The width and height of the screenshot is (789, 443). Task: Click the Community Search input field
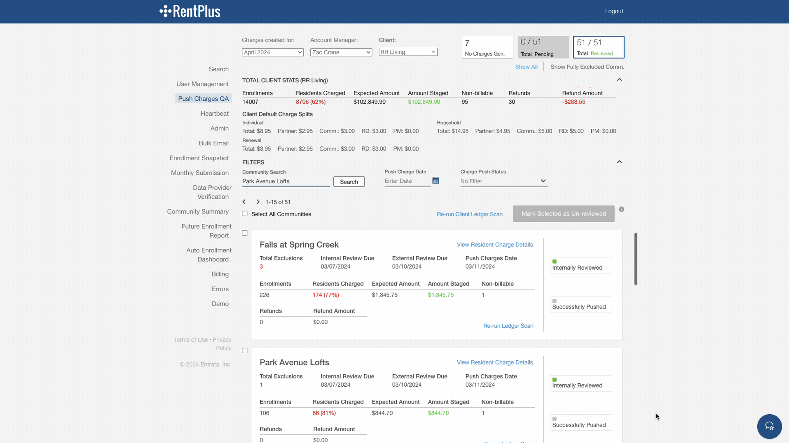286,181
